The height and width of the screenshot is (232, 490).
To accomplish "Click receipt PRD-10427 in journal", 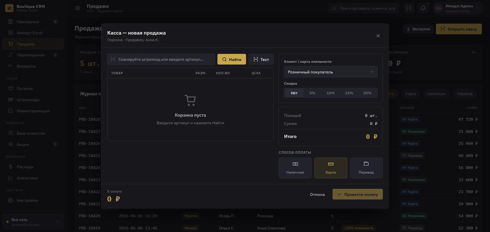I will (x=89, y=131).
